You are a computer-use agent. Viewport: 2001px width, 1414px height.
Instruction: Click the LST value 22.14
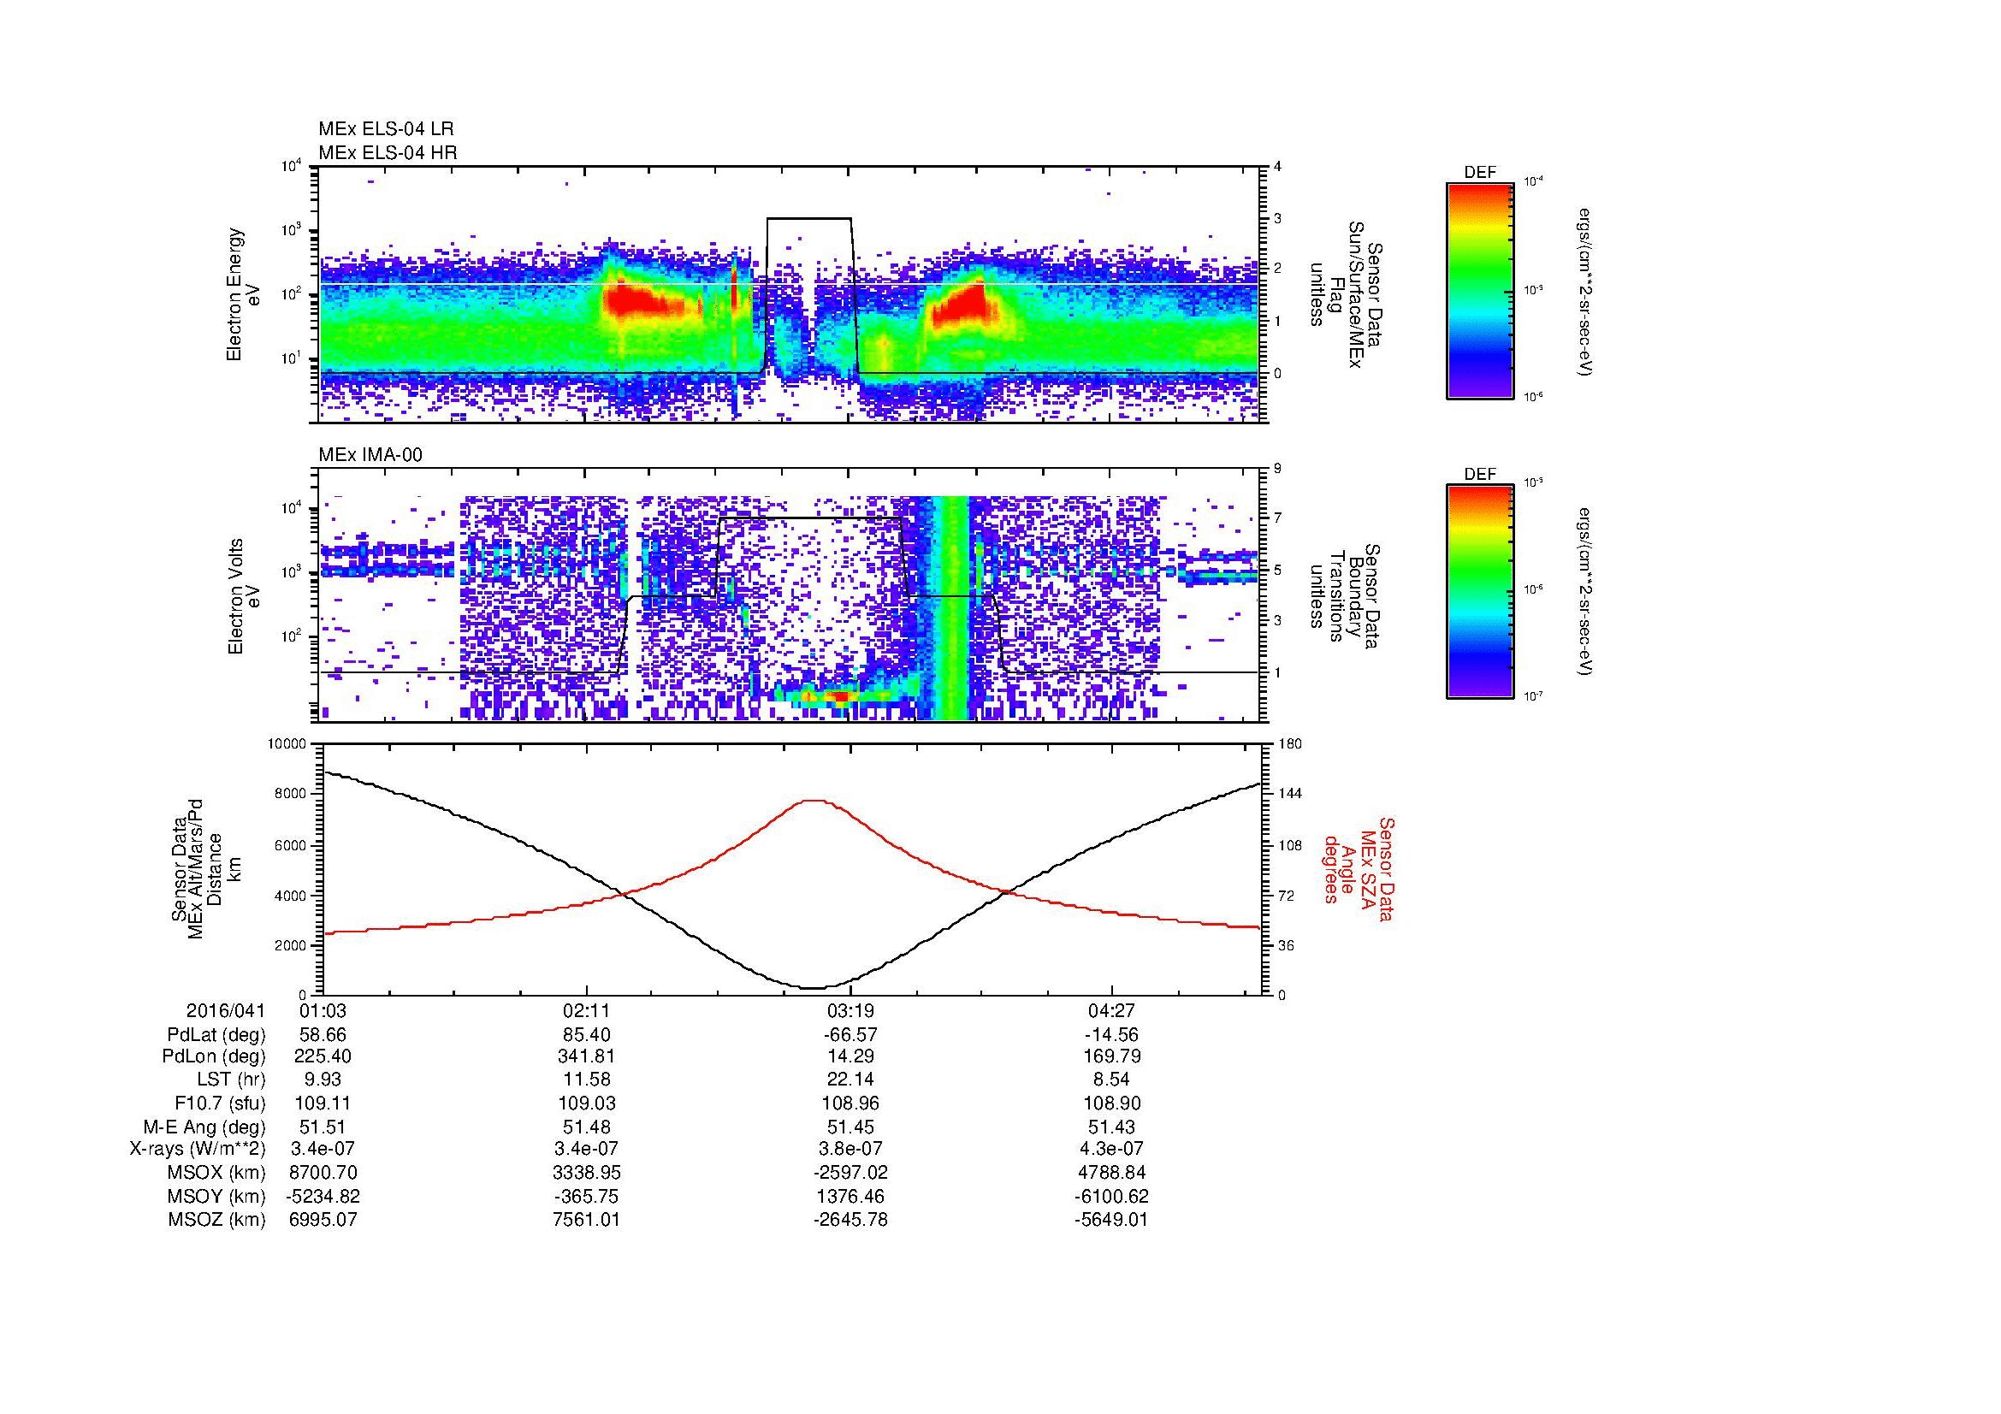[850, 1080]
